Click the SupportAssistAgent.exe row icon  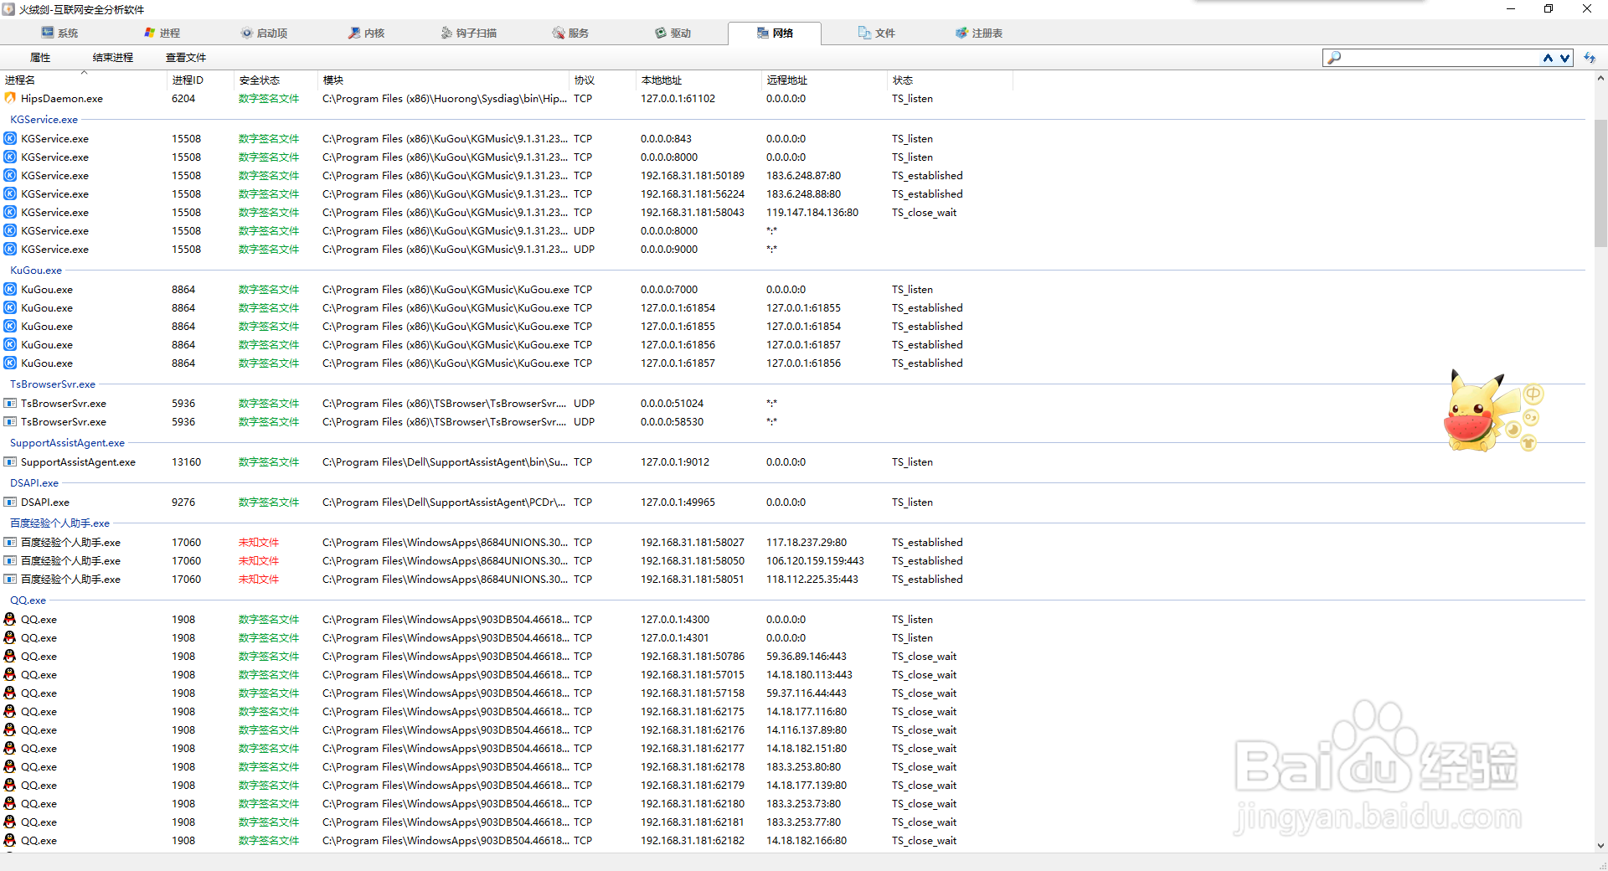10,461
